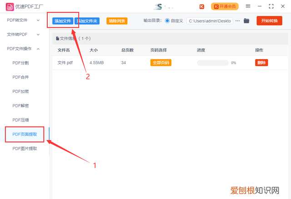The image size is (291, 199).
Task: Select PDF合并 in sidebar
Action: (x=20, y=77)
